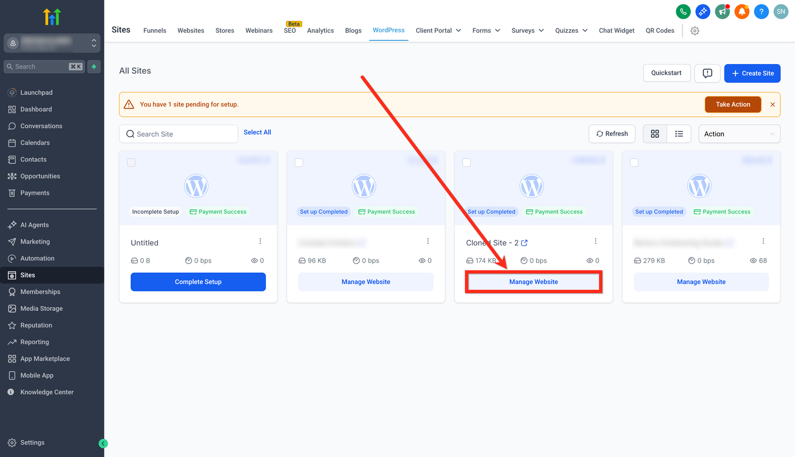
Task: Open the Action dropdown
Action: tap(739, 134)
